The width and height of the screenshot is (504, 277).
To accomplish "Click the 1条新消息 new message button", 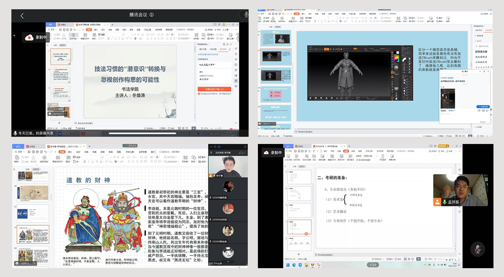I will [483, 107].
